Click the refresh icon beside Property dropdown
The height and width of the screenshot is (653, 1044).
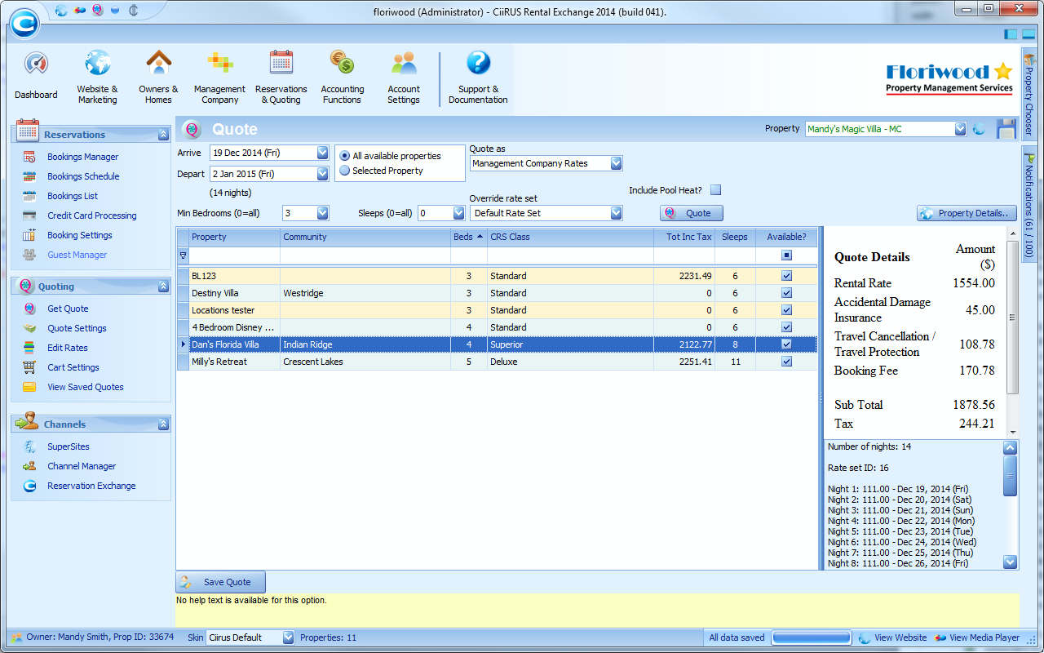pos(980,129)
